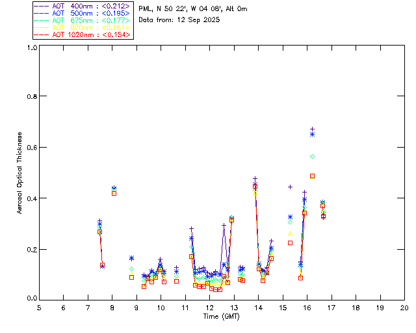
Task: Click the highest purple plus marker near 0.67
Action: tap(312, 129)
